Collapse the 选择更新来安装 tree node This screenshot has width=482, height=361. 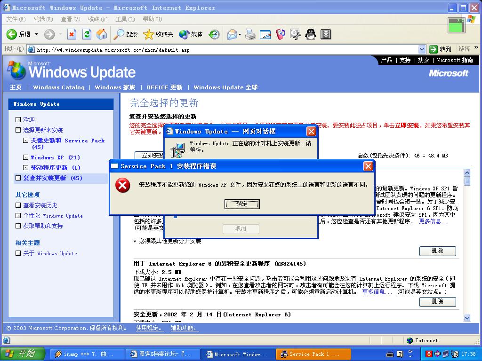[18, 130]
